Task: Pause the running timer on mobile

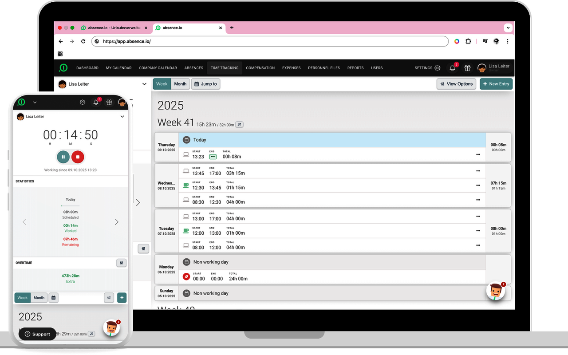Action: (x=63, y=157)
